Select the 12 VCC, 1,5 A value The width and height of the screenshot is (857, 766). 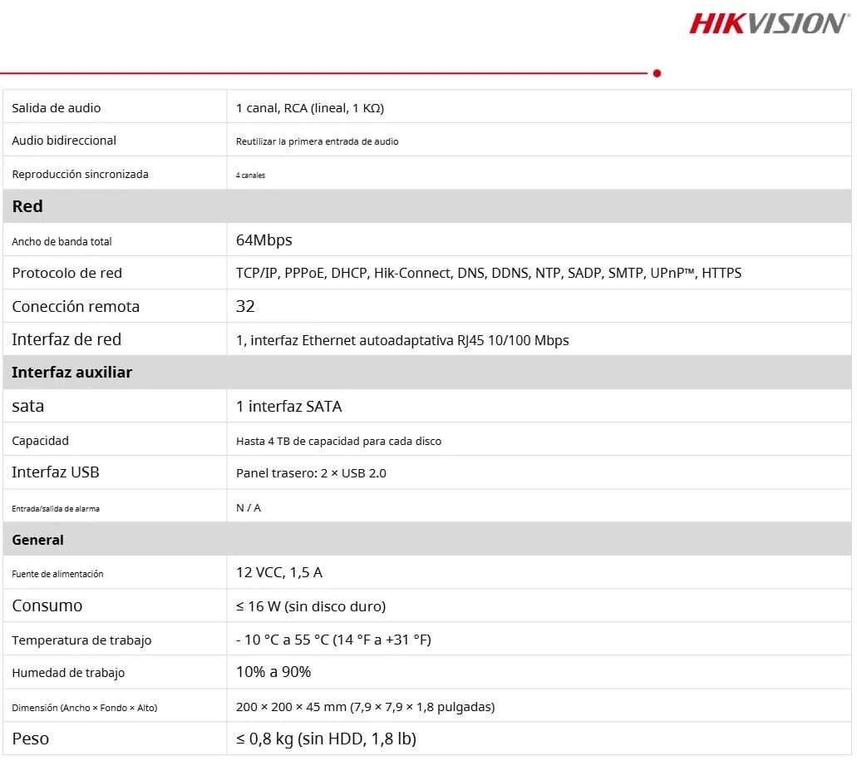(x=278, y=572)
